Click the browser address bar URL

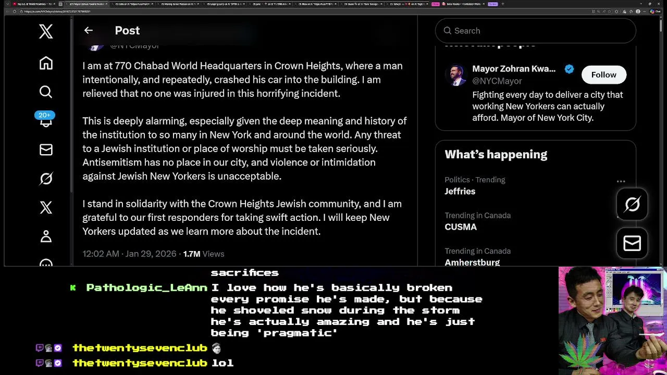(x=57, y=11)
